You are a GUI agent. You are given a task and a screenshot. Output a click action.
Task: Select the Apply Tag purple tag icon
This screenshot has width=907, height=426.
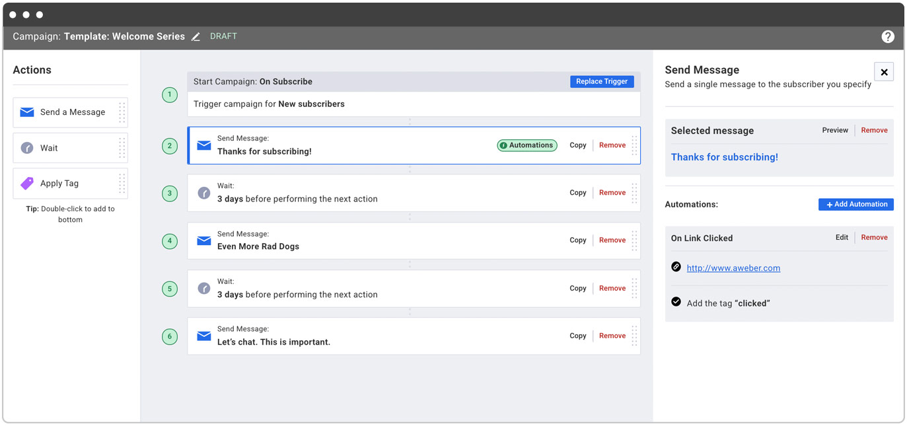click(26, 183)
